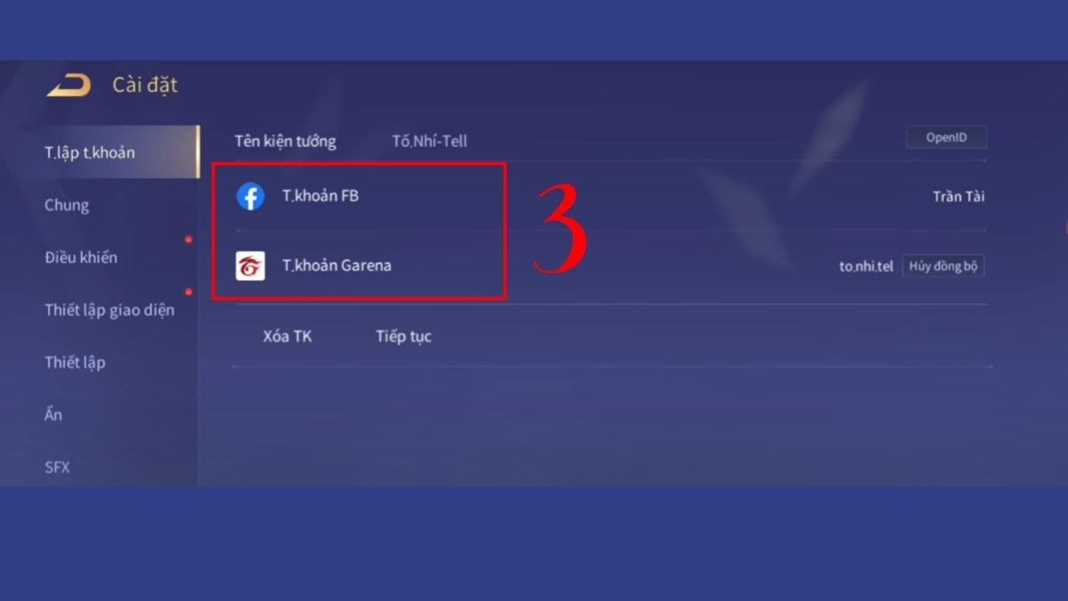Image resolution: width=1068 pixels, height=601 pixels.
Task: Click Xóa TK to delete account
Action: click(287, 337)
